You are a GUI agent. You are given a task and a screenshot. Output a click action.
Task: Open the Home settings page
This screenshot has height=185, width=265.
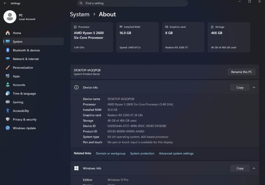[x=34, y=33]
